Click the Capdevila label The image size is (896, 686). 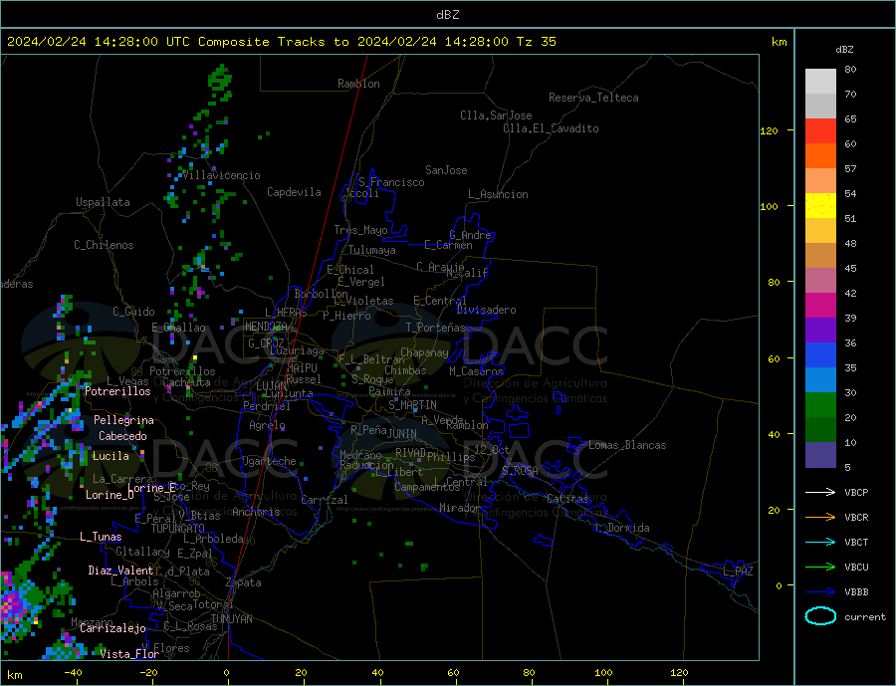(294, 192)
